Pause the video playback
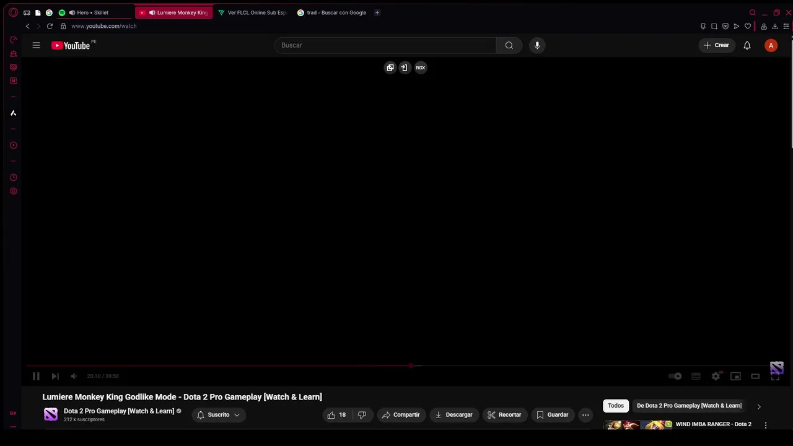The image size is (793, 446). tap(36, 376)
